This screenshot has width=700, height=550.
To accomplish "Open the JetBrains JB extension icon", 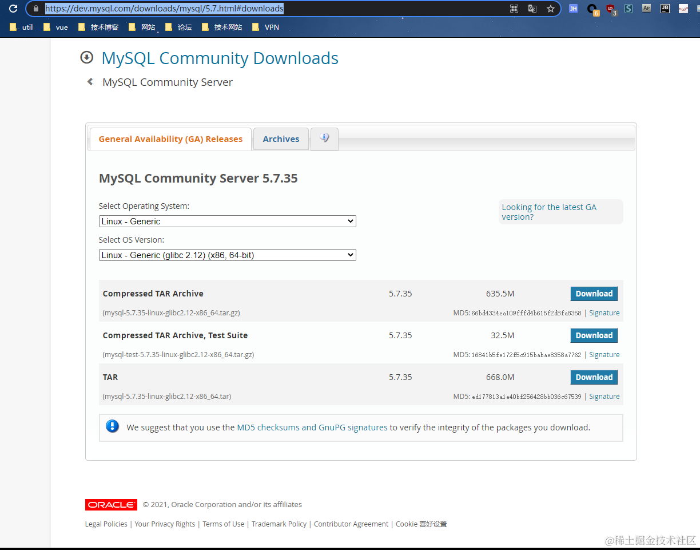I will pos(665,8).
